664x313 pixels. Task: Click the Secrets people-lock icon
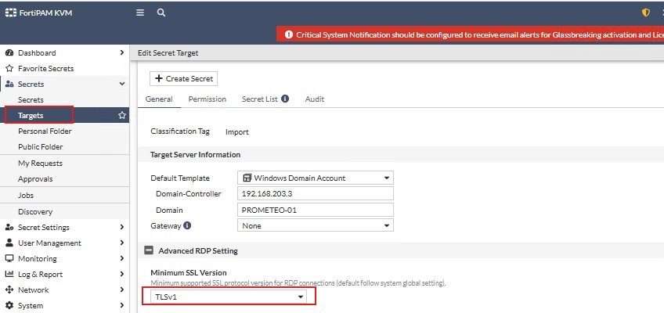(9, 85)
